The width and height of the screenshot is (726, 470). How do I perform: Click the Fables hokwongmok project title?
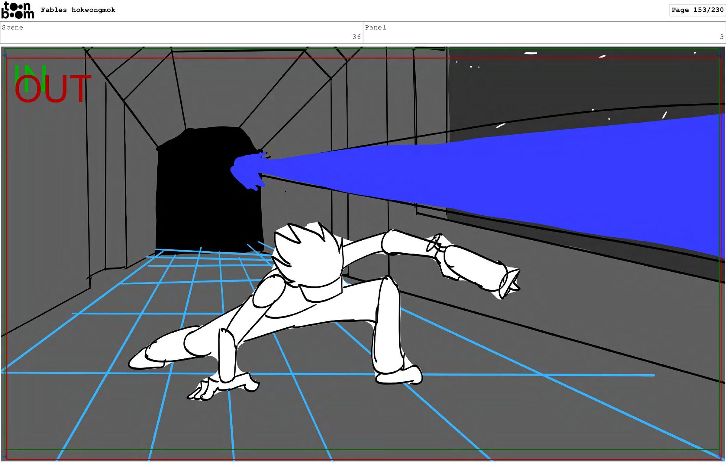coord(78,10)
